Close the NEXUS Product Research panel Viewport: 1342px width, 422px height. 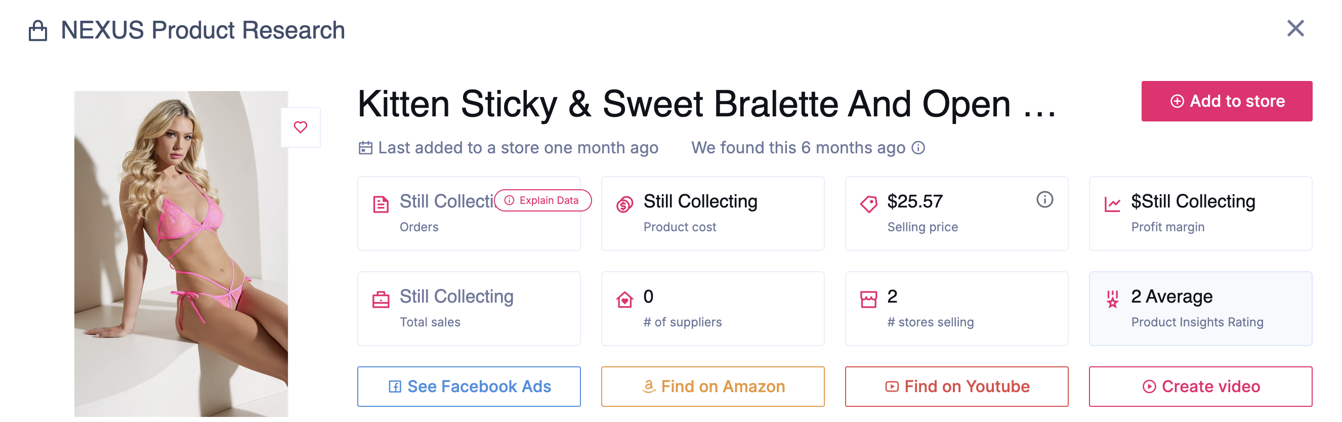[1295, 28]
